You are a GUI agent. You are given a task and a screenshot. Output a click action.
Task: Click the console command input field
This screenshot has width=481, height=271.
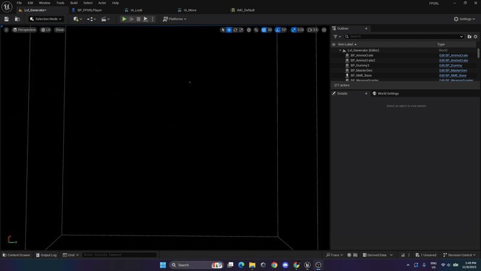[x=119, y=255]
